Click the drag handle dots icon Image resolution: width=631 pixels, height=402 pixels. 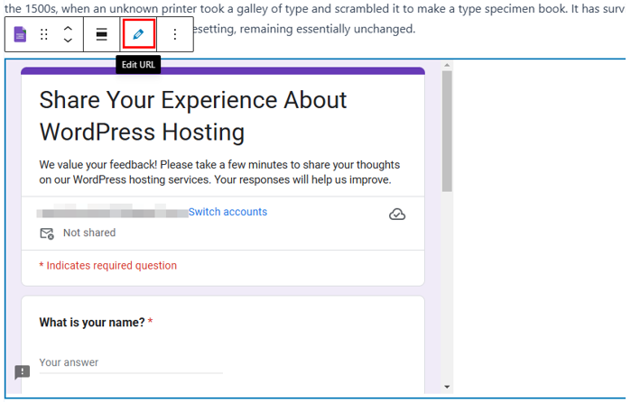tap(44, 34)
